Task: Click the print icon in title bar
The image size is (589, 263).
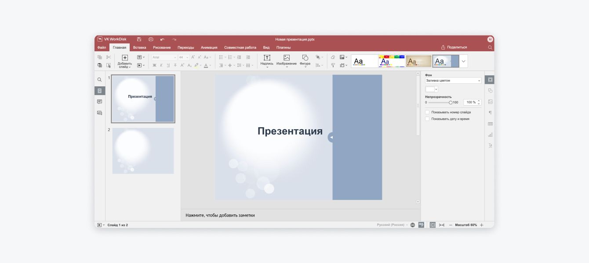Action: point(151,39)
